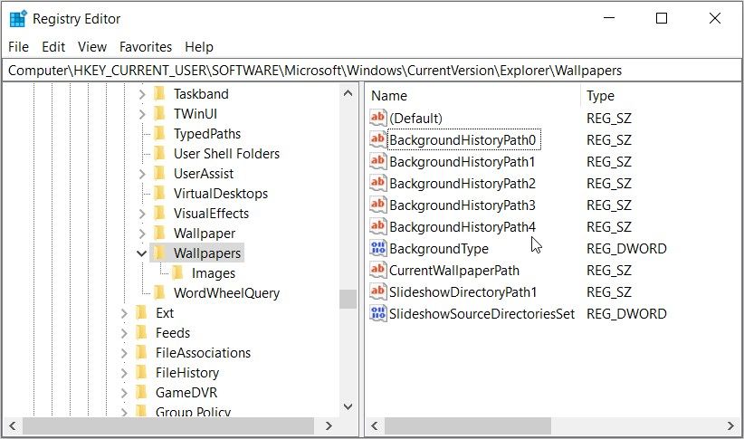Click REG_DWORD type of BackgroundType row
Viewport: 744px width, 439px height.
[626, 249]
